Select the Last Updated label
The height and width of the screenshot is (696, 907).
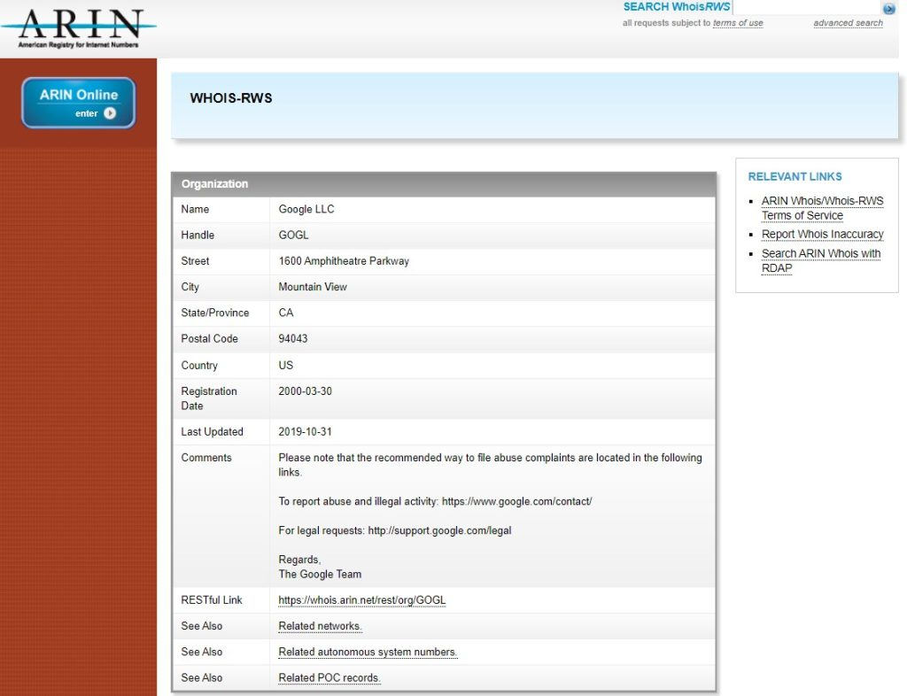click(212, 432)
